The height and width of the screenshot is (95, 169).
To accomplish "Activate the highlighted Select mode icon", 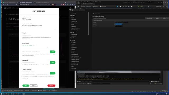I will pos(117,6).
